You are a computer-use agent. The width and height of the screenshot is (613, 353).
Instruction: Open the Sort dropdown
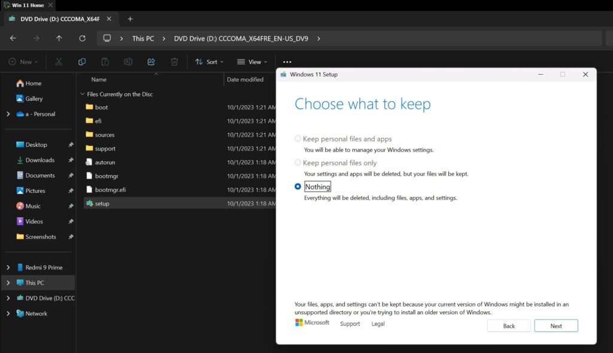coord(208,62)
